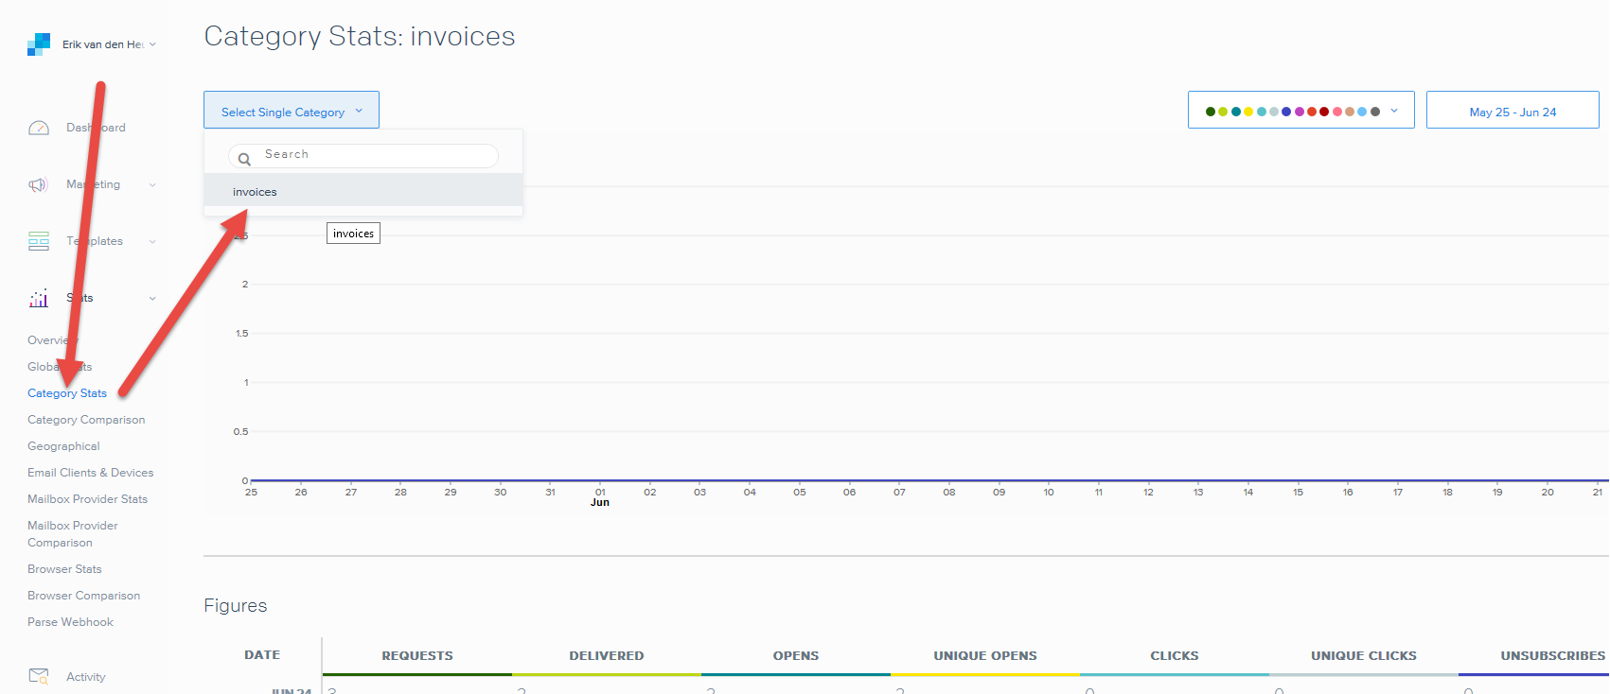Screen dimensions: 1610x694
Task: Select invoices from the category list
Action: click(256, 192)
